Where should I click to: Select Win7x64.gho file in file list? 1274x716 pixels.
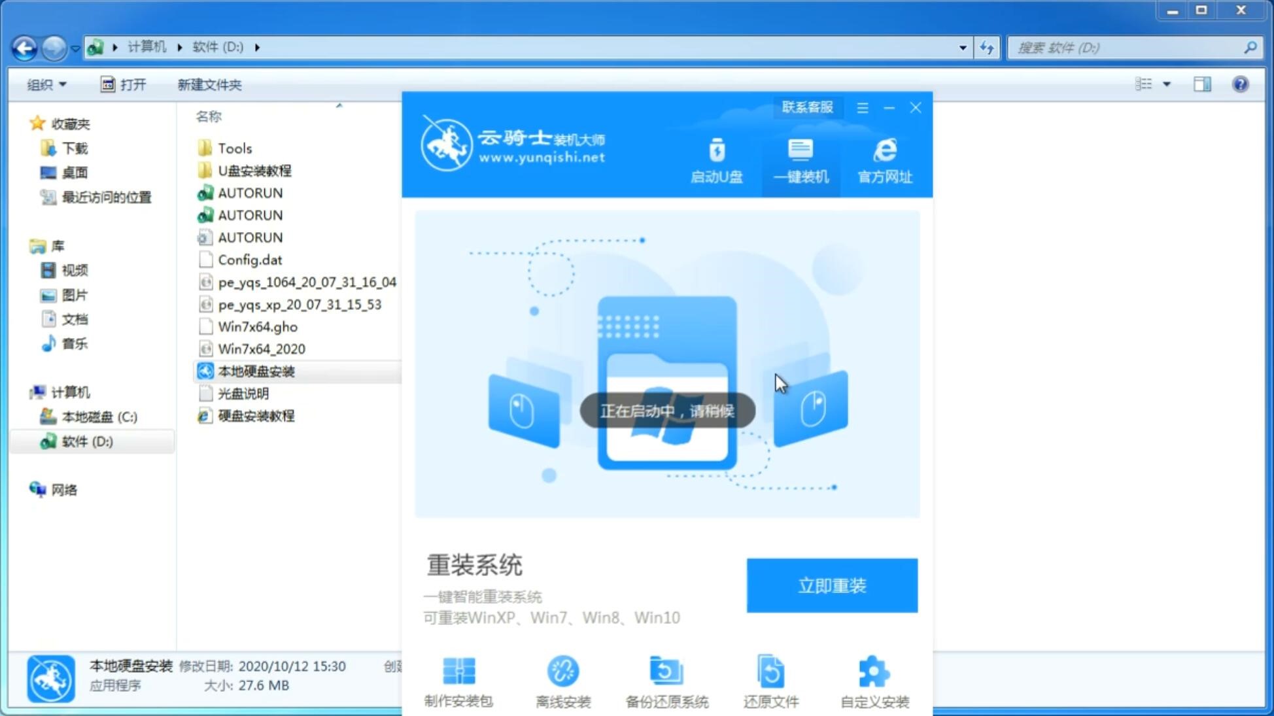pyautogui.click(x=258, y=326)
